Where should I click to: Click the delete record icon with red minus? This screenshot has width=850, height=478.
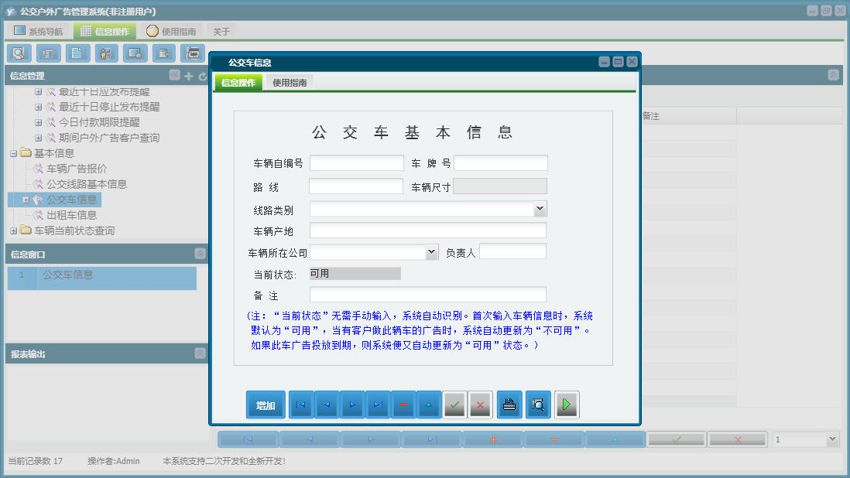pyautogui.click(x=403, y=405)
